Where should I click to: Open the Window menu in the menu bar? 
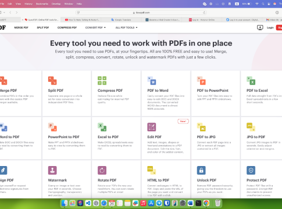(x=69, y=4)
